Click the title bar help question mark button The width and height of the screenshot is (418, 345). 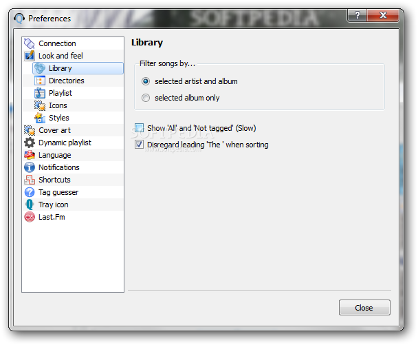pyautogui.click(x=357, y=15)
